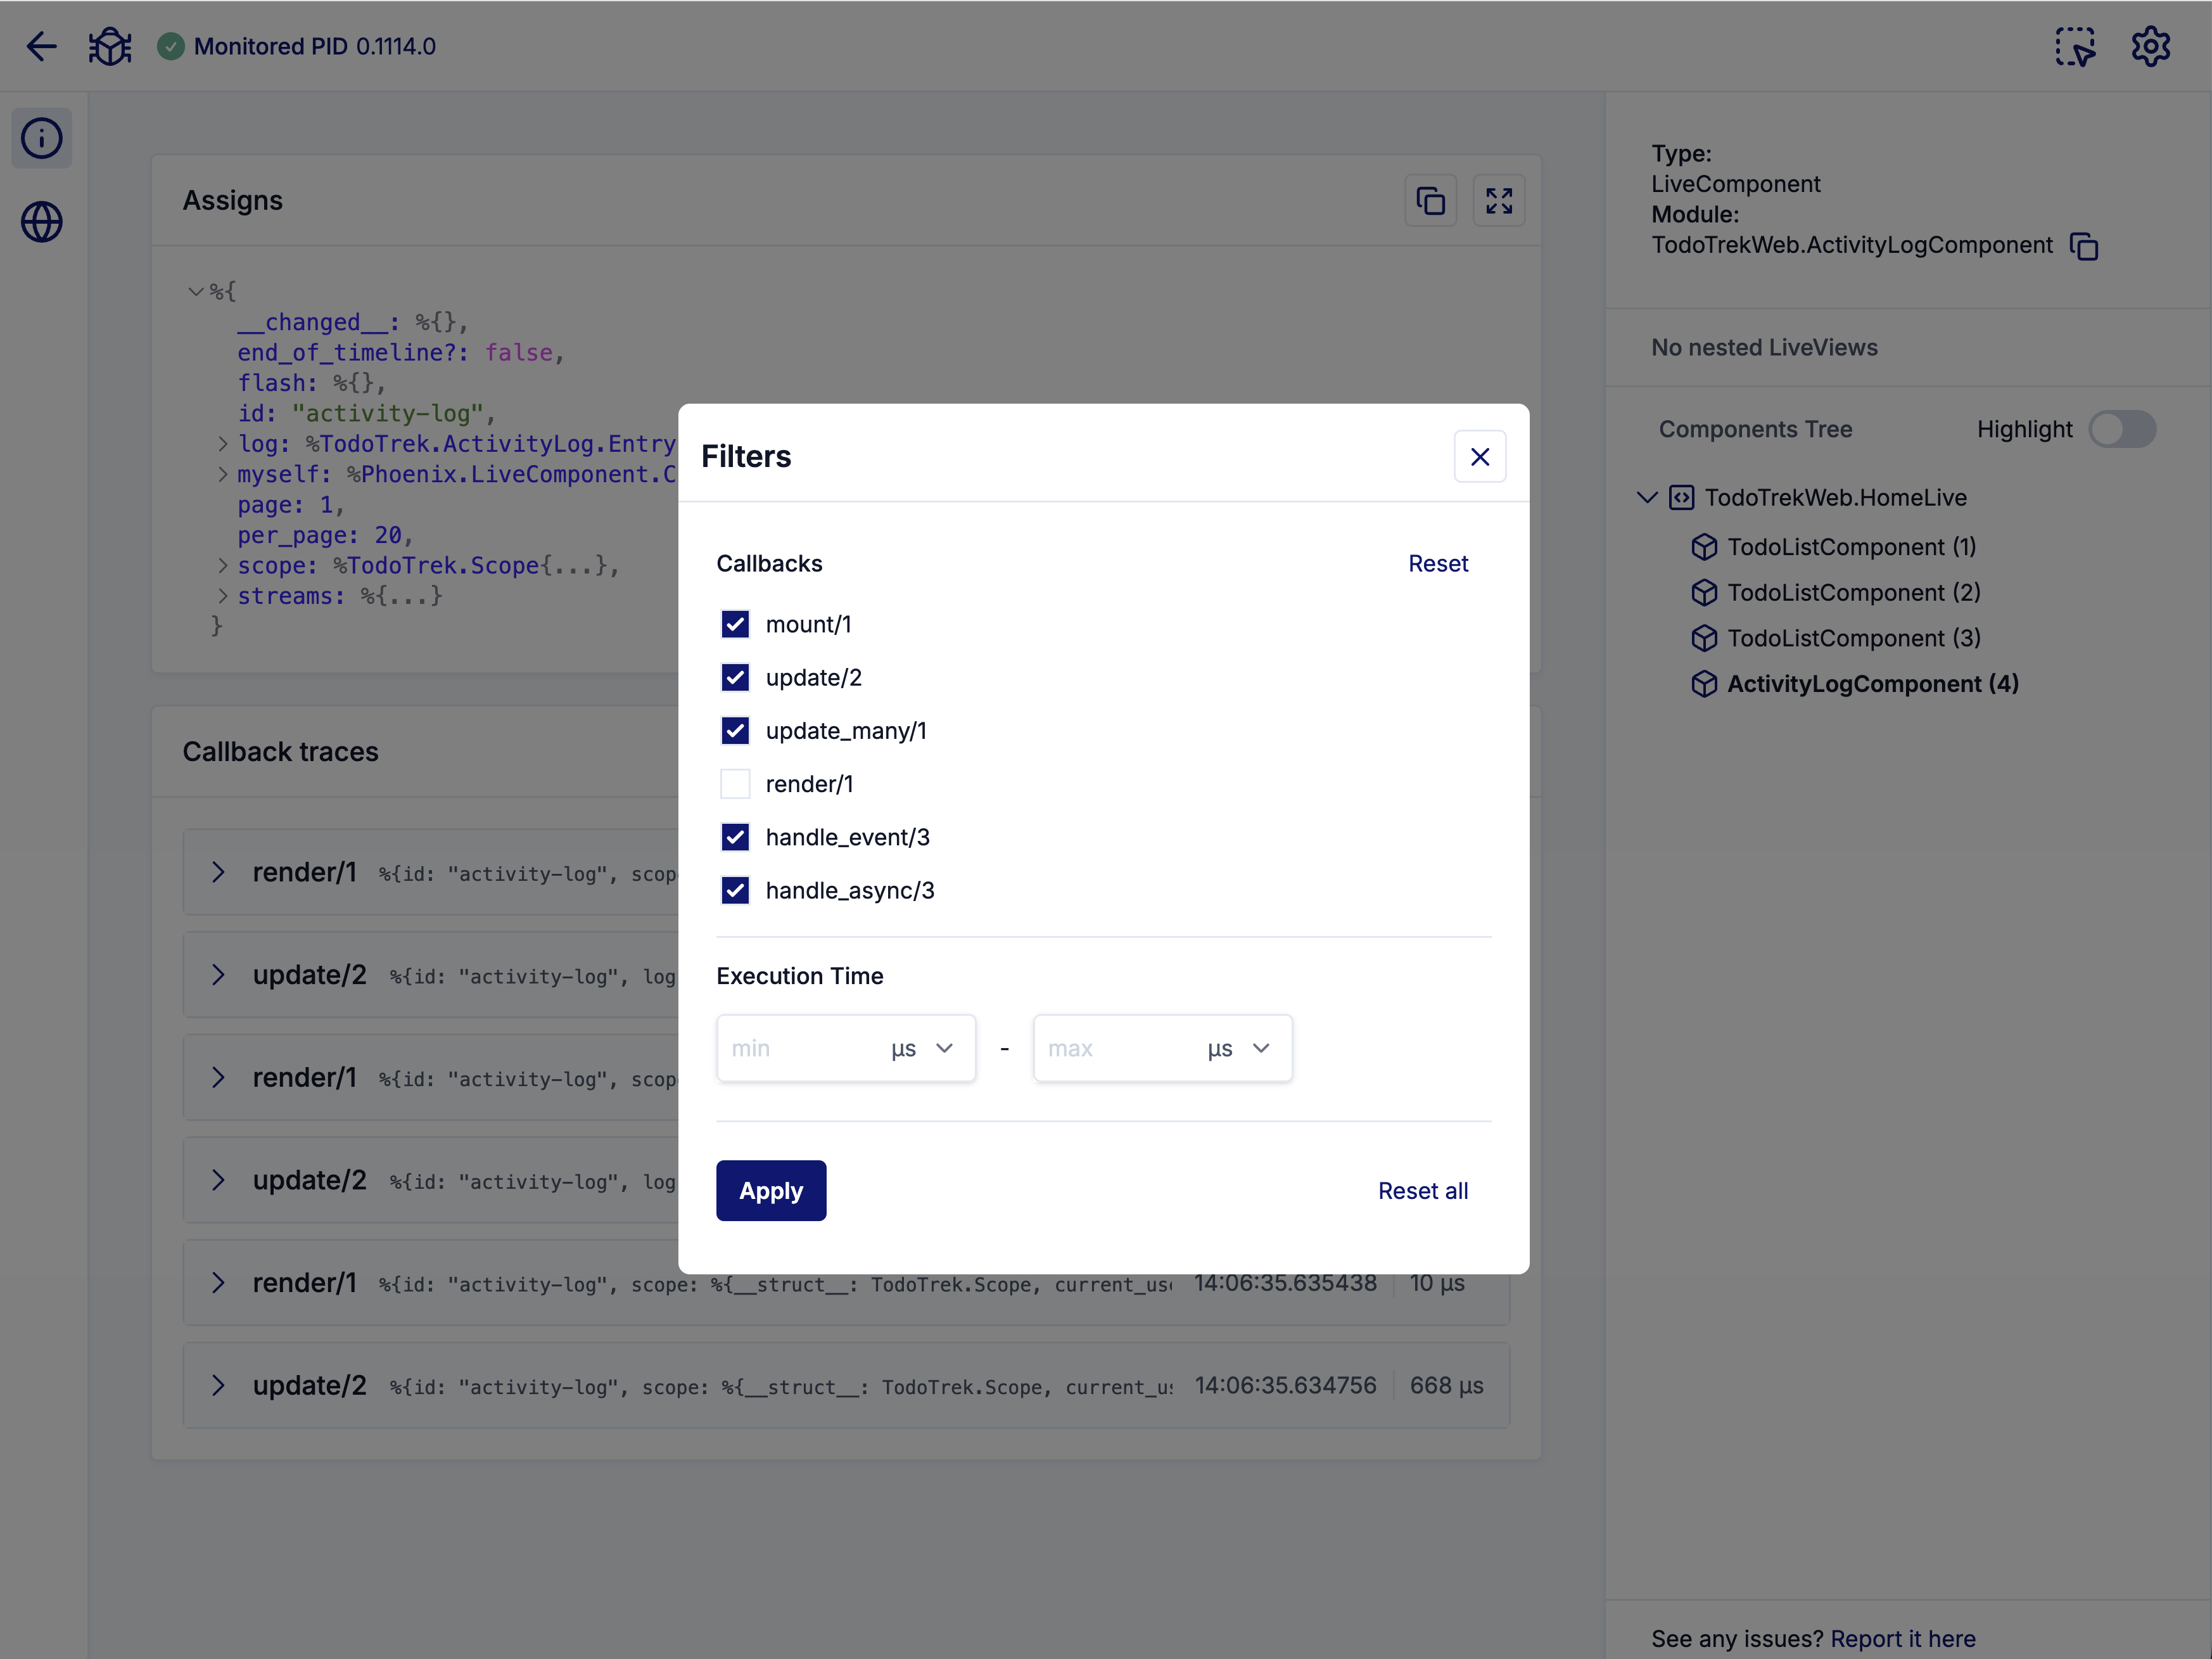Click the globe icon in the sidebar
Screen dimensions: 2212x1659
click(x=41, y=222)
